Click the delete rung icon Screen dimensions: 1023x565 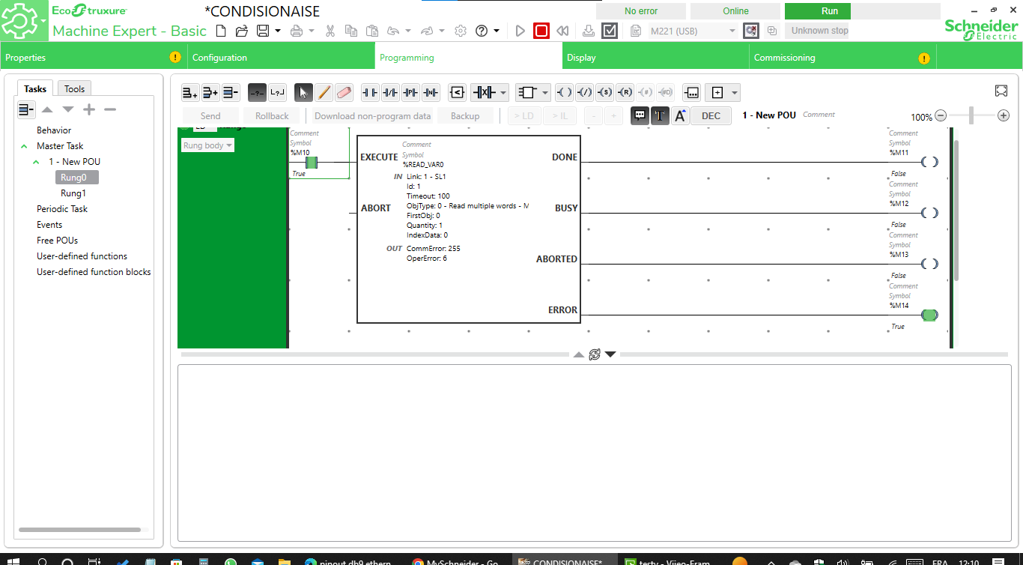[x=231, y=92]
